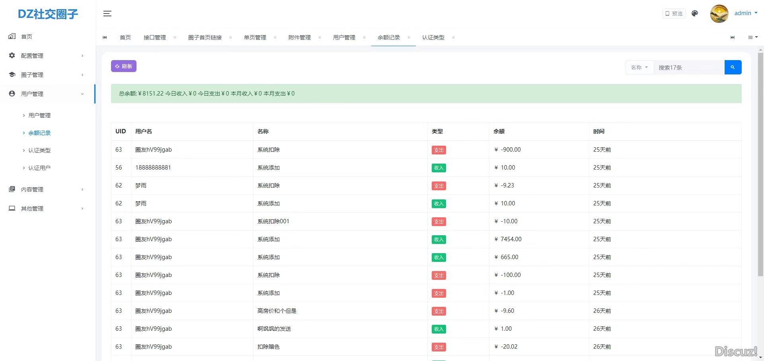Close the 附件管理 tab
Screen dimensions: 764x361
320,37
